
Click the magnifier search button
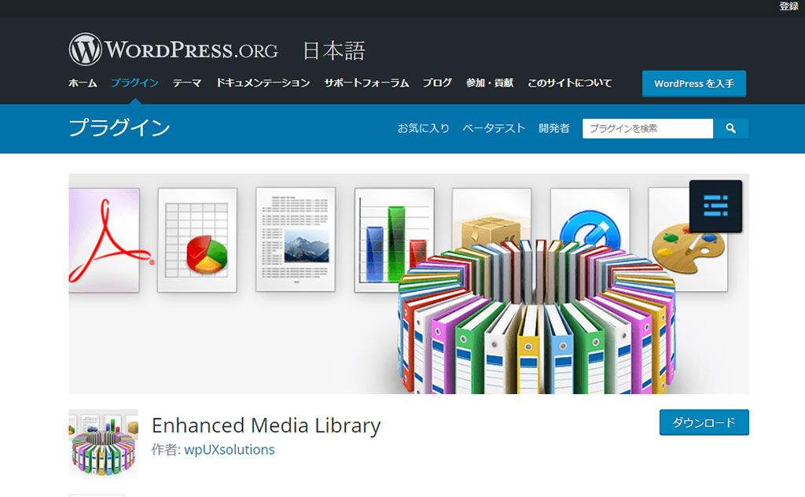[730, 128]
